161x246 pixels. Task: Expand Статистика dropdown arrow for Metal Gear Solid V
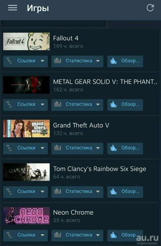coord(98,105)
